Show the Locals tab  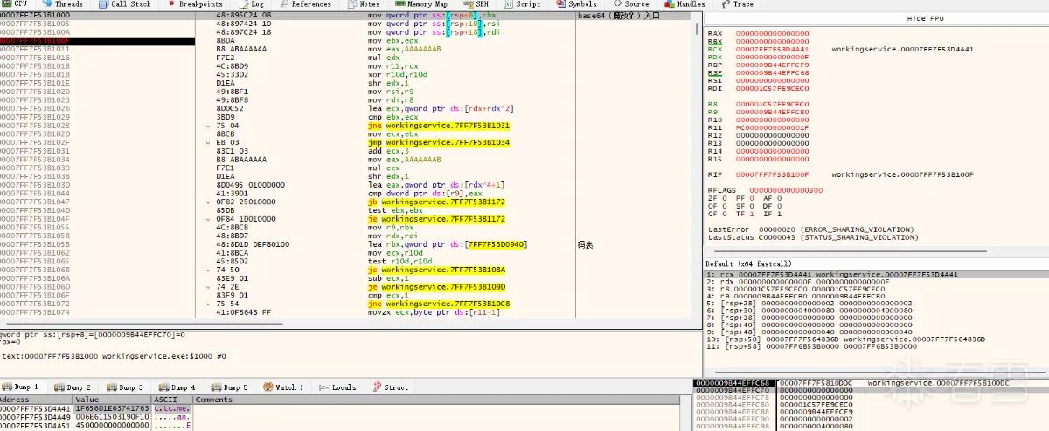click(337, 387)
